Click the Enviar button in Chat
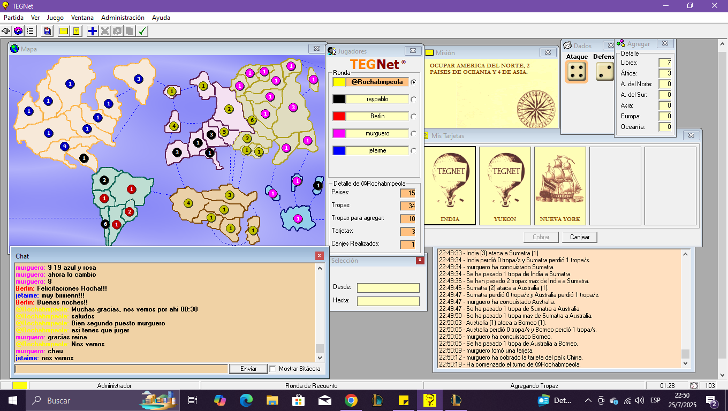The image size is (728, 411). point(248,369)
